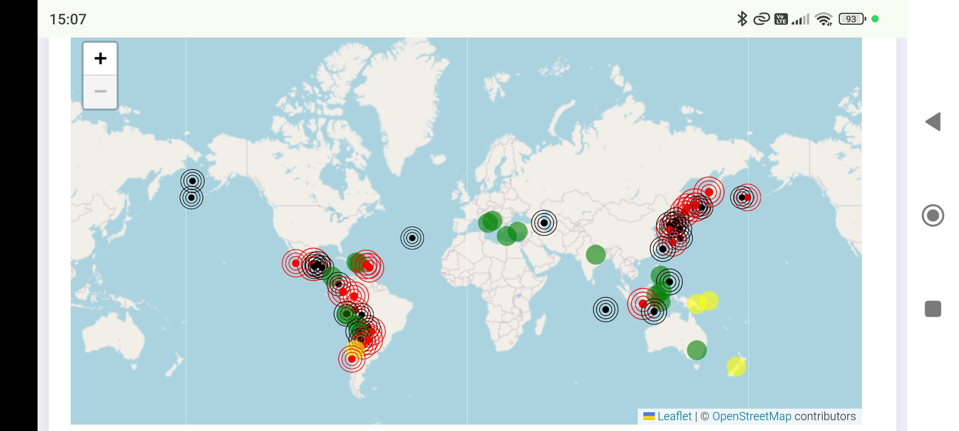Click the black ring marker in Indian Ocean
Image resolution: width=959 pixels, height=431 pixels.
606,310
